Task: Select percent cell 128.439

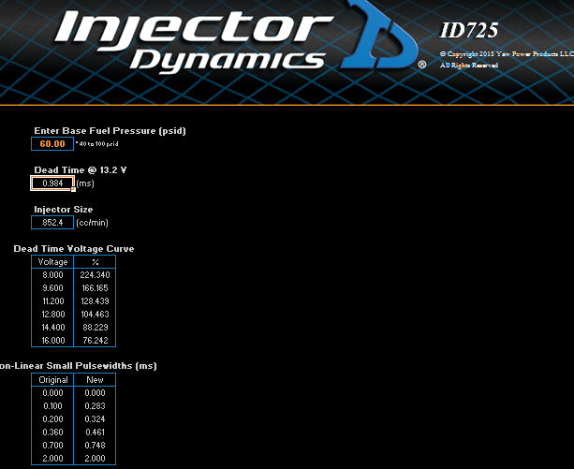Action: [x=95, y=301]
